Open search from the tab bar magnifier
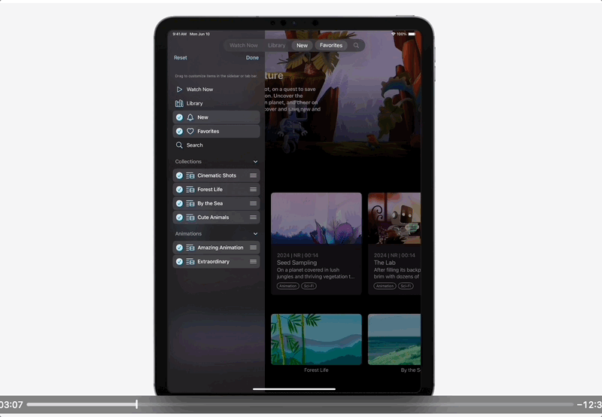This screenshot has height=417, width=602. pos(356,45)
